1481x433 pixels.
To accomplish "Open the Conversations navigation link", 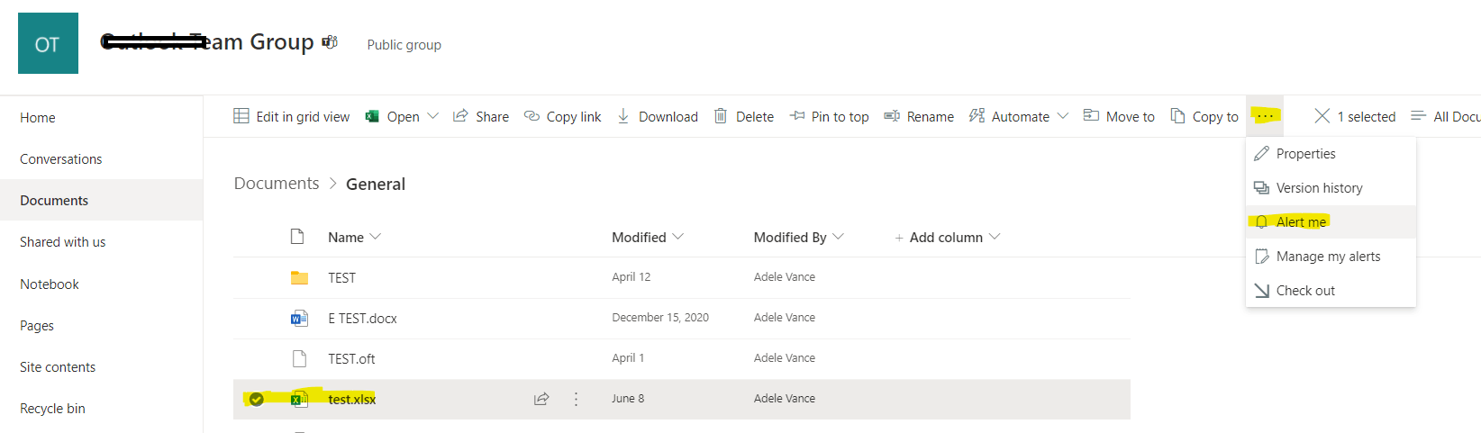I will click(x=61, y=159).
